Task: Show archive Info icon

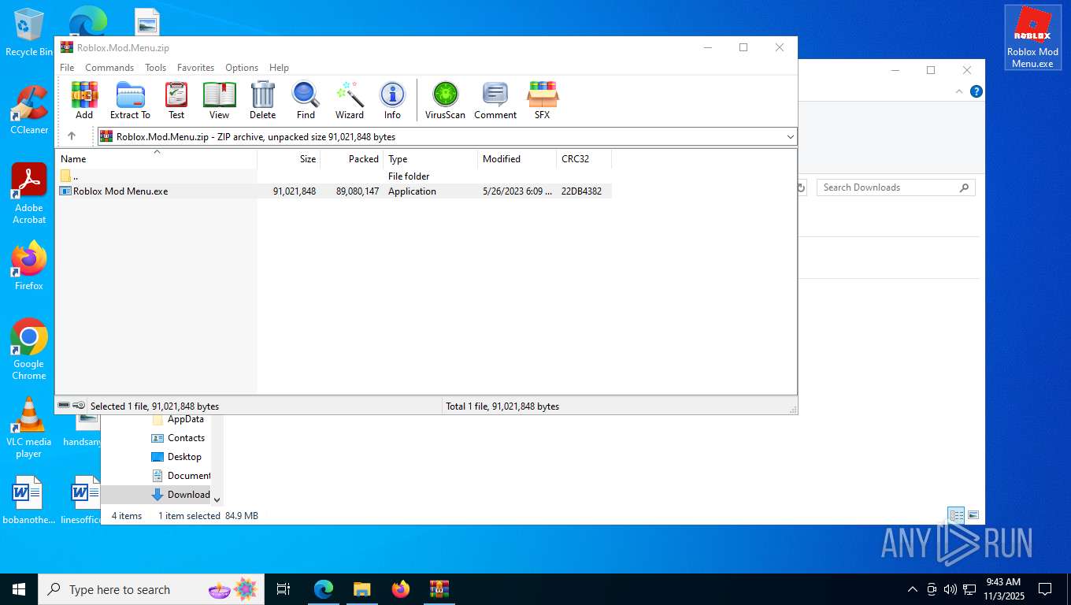Action: pyautogui.click(x=392, y=100)
